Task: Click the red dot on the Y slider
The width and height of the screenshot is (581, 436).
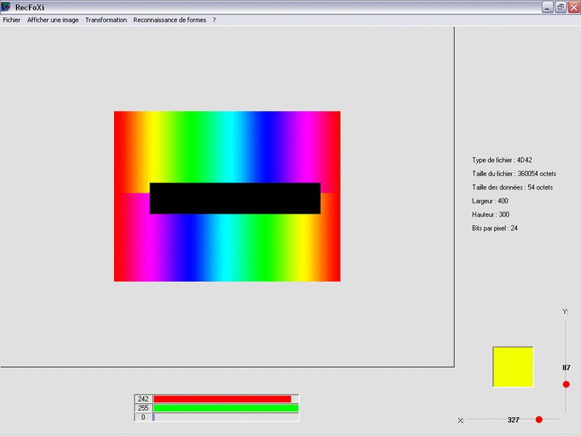Action: click(566, 384)
